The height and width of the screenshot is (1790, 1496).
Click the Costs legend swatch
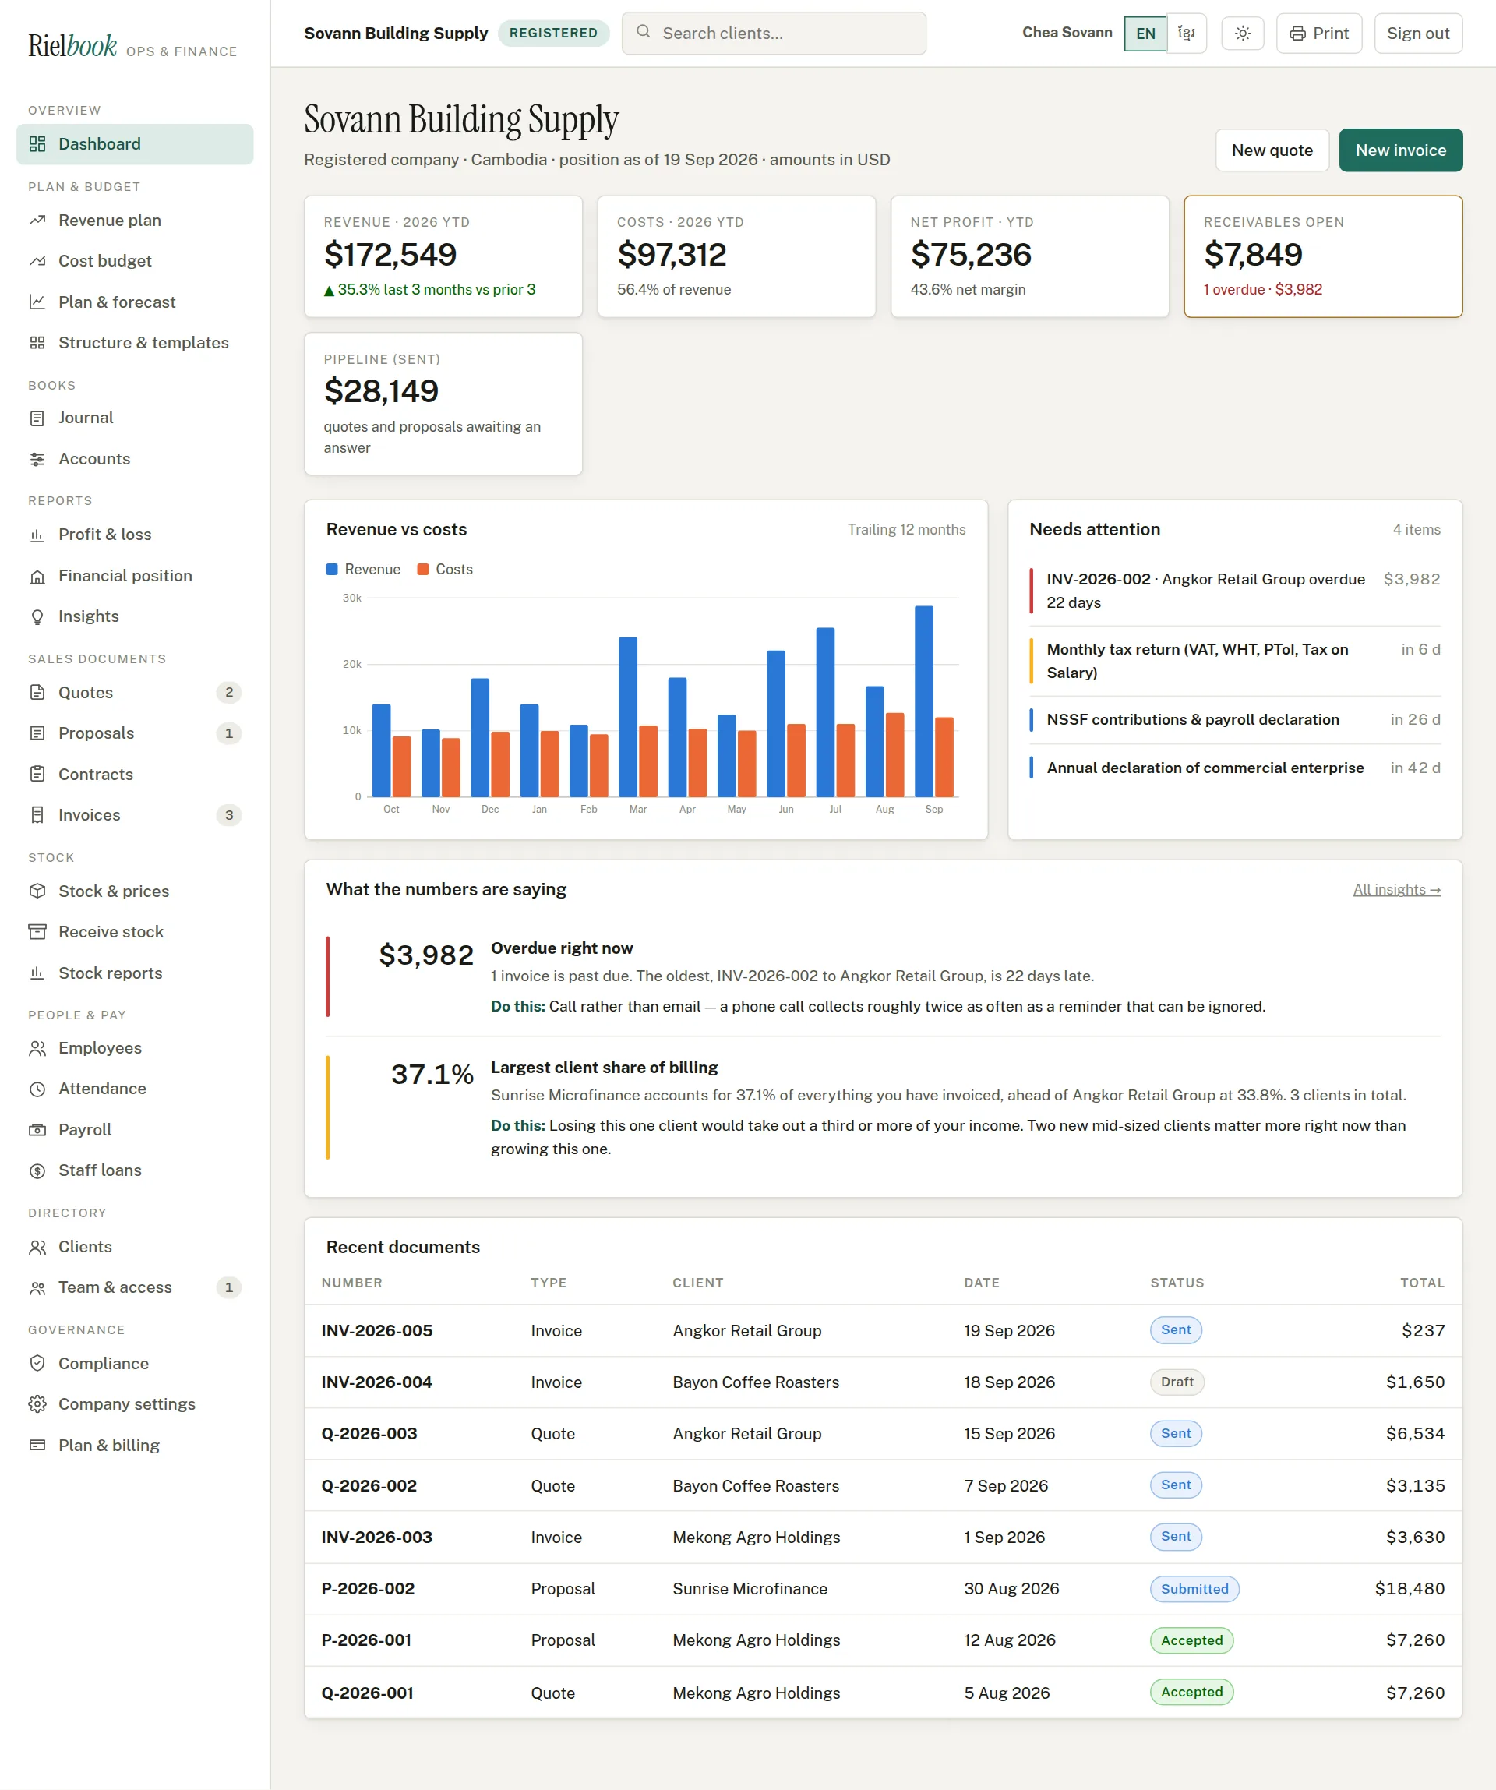click(423, 570)
